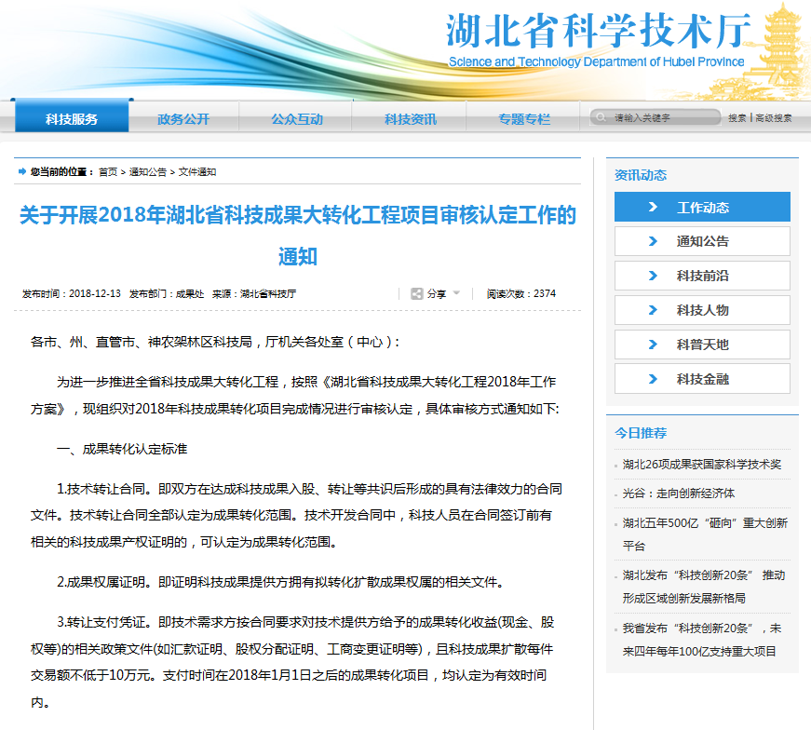The height and width of the screenshot is (730, 811).
Task: Click the 来源：湖北省科技厅 text
Action: (x=254, y=294)
